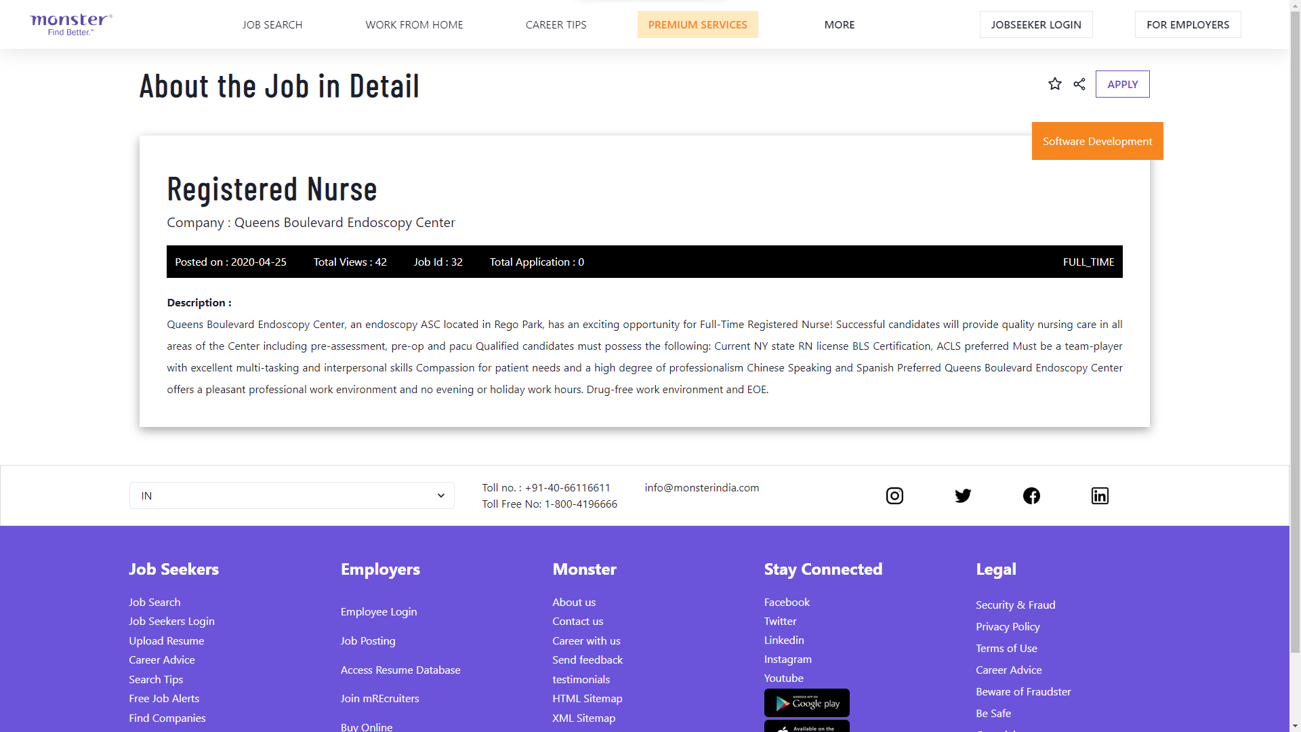This screenshot has width=1301, height=732.
Task: Open the country selector dropdown showing IN
Action: click(x=291, y=495)
